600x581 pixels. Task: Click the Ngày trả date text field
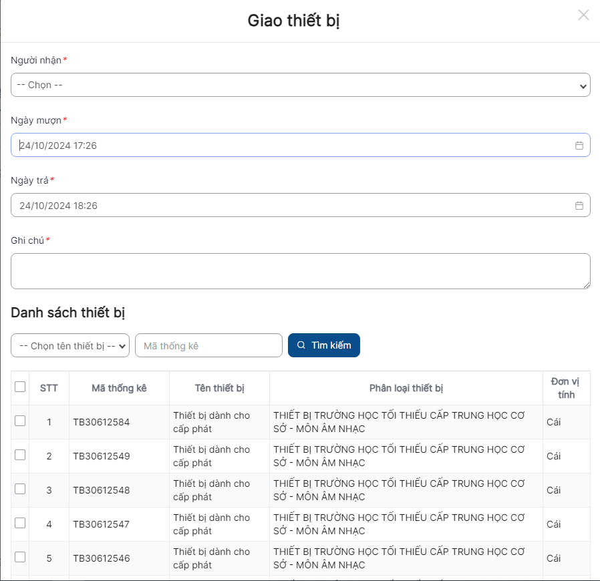287,206
